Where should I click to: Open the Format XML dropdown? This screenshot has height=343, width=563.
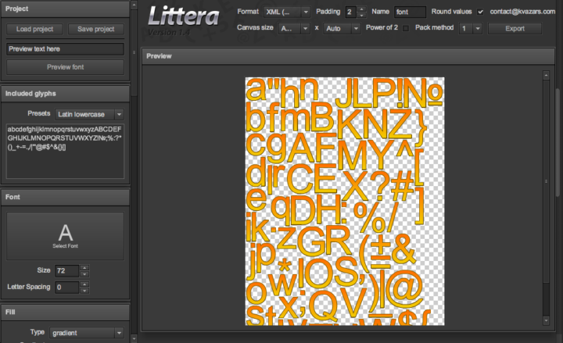pos(287,13)
